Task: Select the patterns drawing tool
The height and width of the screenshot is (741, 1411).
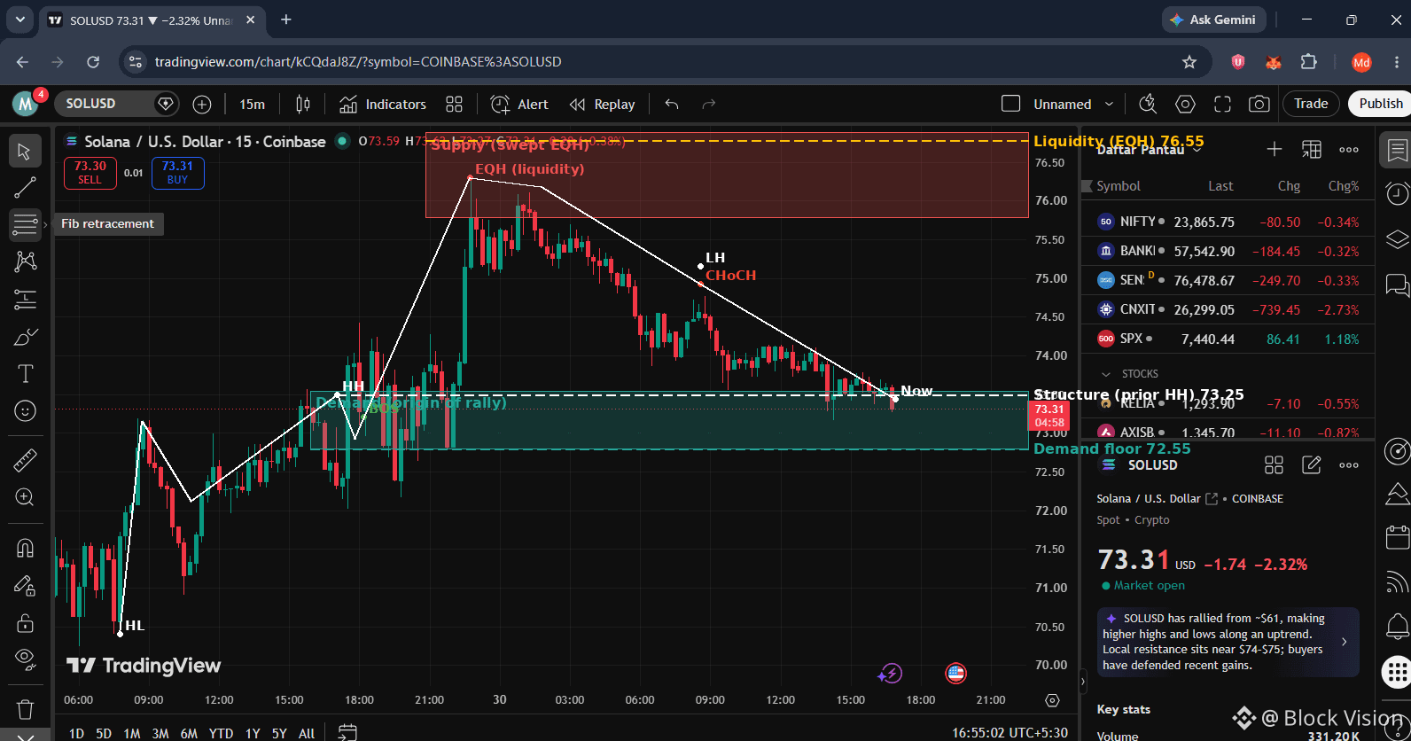Action: click(25, 261)
